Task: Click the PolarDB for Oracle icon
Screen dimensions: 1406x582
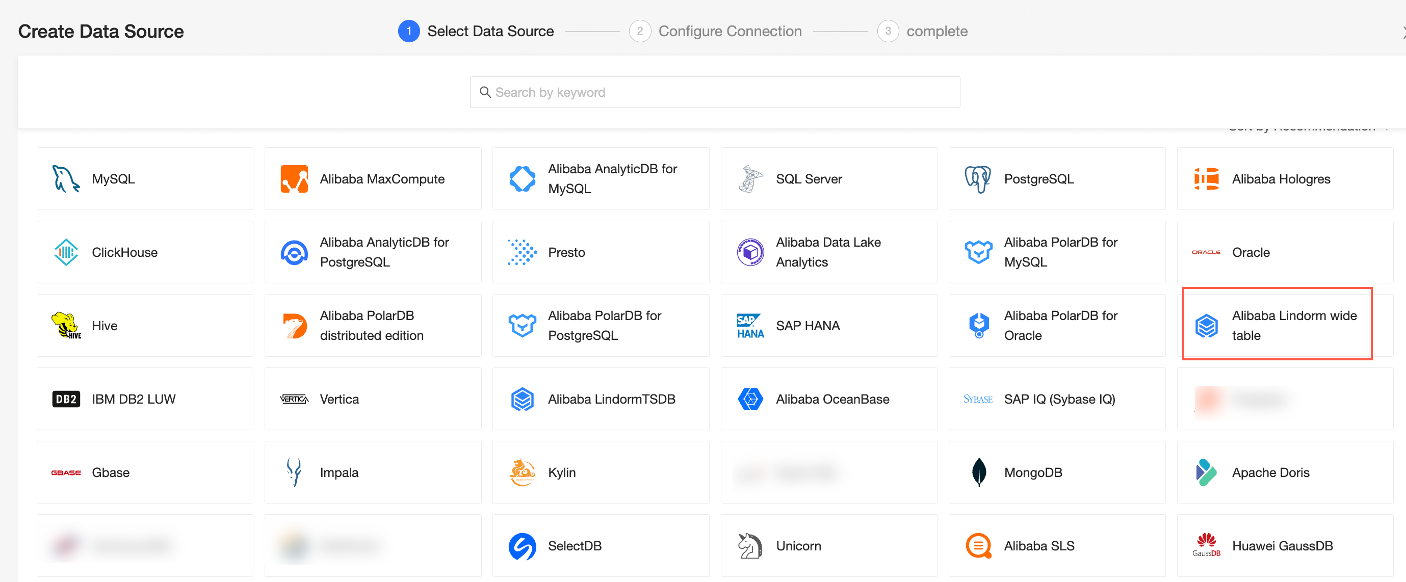Action: (x=979, y=326)
